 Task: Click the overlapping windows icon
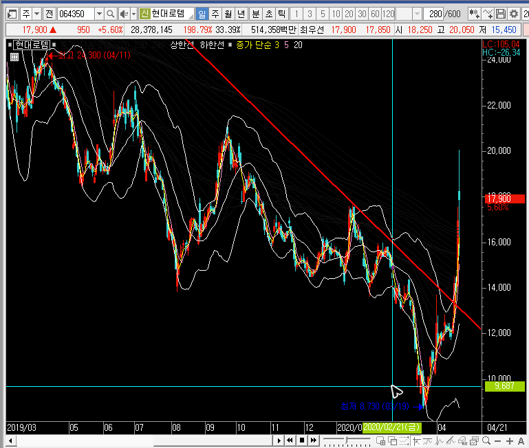pyautogui.click(x=392, y=440)
